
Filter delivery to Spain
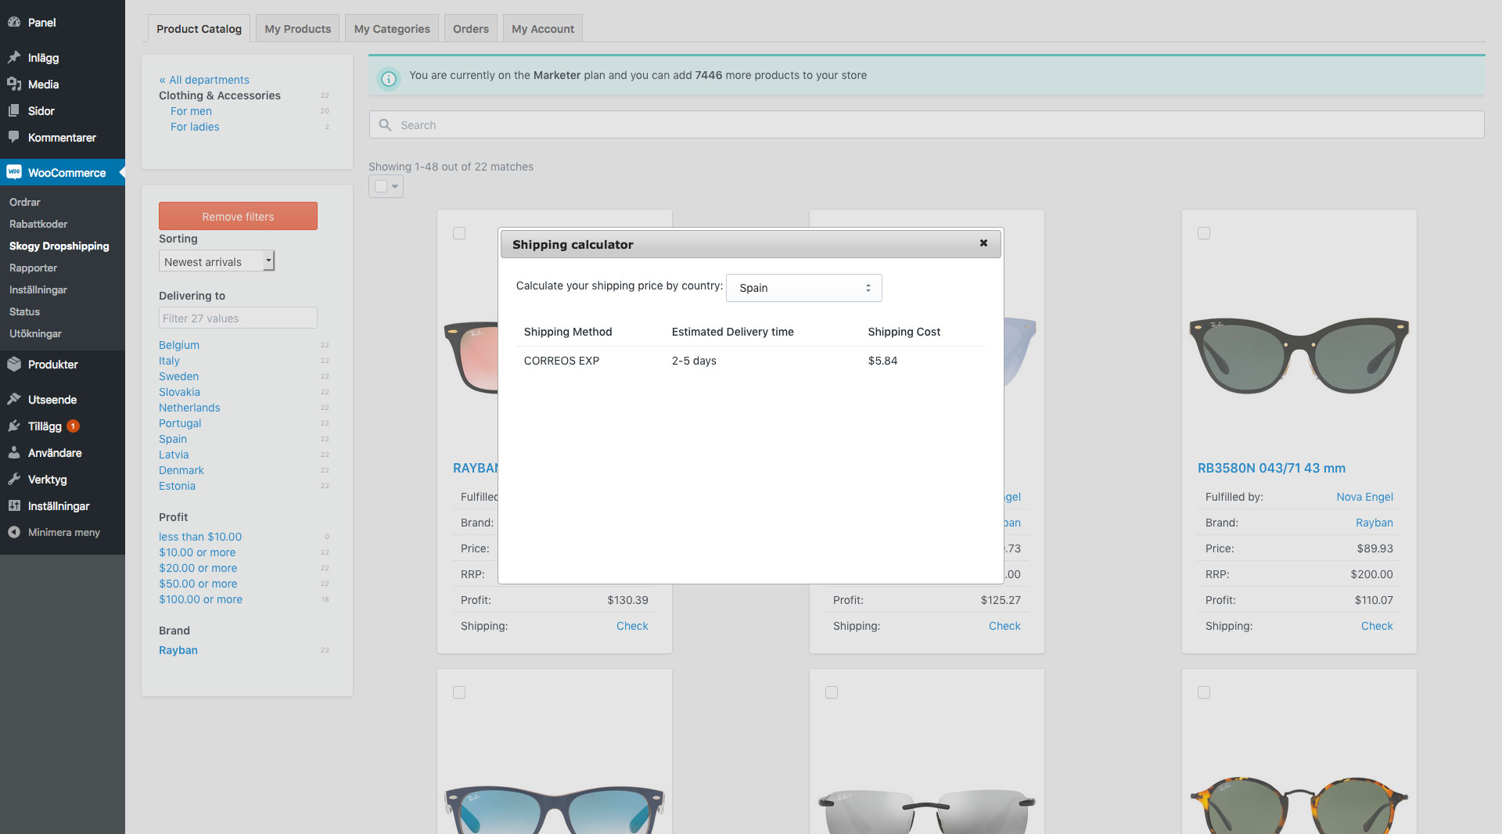[173, 439]
